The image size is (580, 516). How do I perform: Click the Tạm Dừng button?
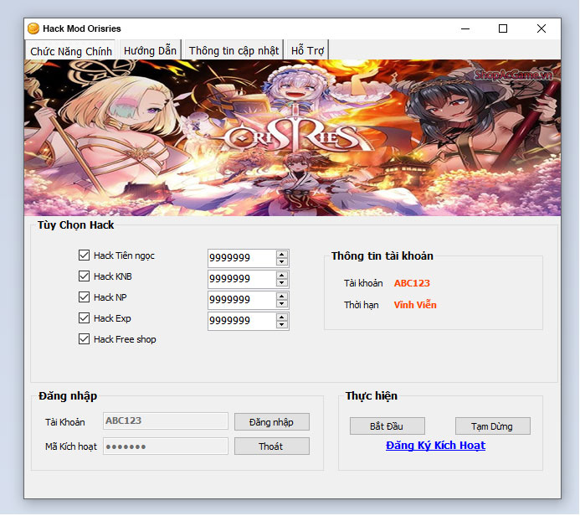tap(492, 426)
